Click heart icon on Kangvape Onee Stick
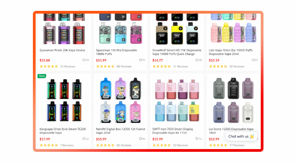This screenshot has height=163, width=295. coord(84,139)
